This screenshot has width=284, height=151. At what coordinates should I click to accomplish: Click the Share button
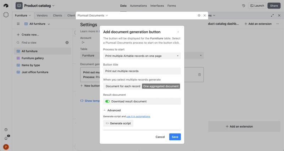(274, 6)
